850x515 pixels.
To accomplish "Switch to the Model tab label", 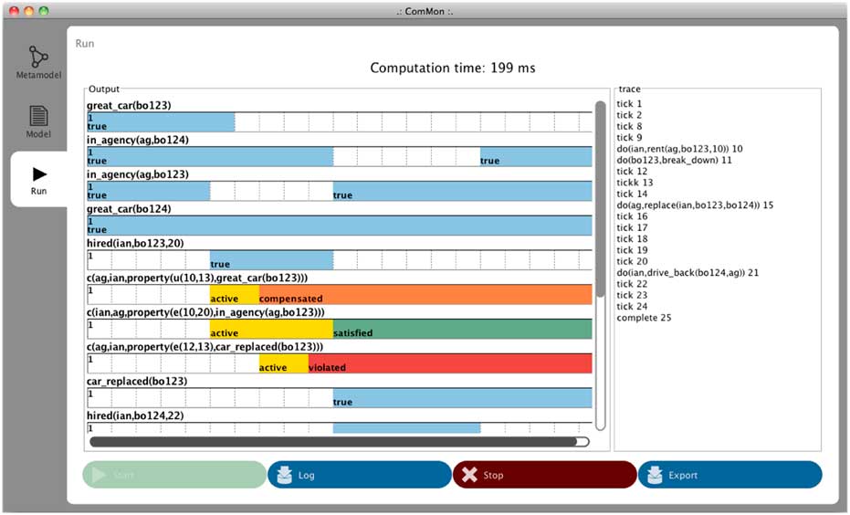I will (38, 134).
